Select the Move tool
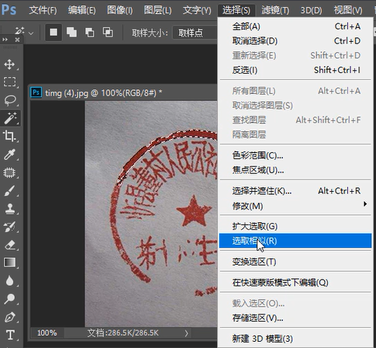Image resolution: width=376 pixels, height=348 pixels. coord(9,64)
